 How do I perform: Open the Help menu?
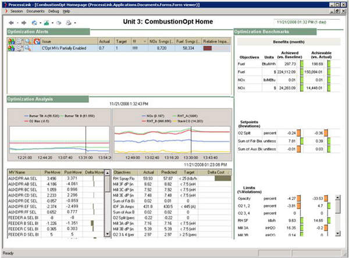pyautogui.click(x=66, y=11)
